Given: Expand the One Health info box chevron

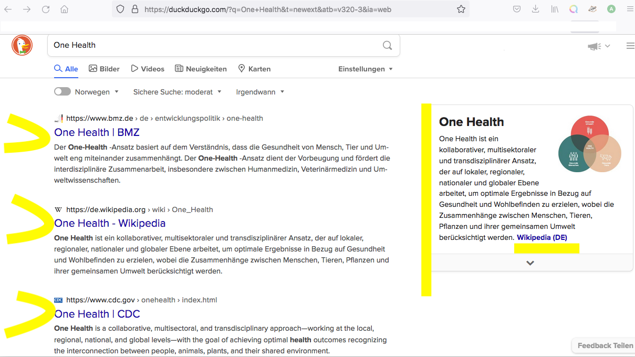Looking at the screenshot, I should 530,262.
